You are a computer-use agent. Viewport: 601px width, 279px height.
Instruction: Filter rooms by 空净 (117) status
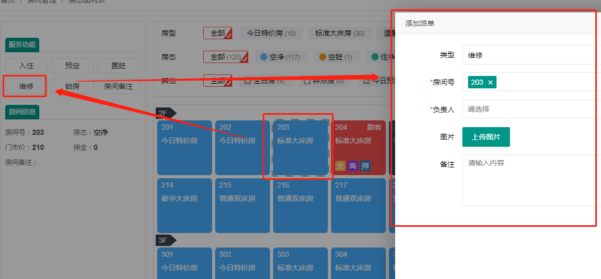280,57
